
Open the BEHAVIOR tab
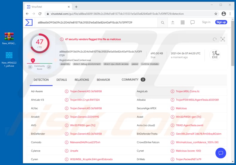(x=103, y=80)
